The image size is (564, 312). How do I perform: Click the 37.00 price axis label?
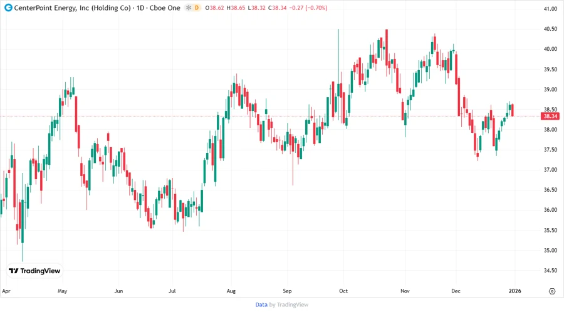550,170
